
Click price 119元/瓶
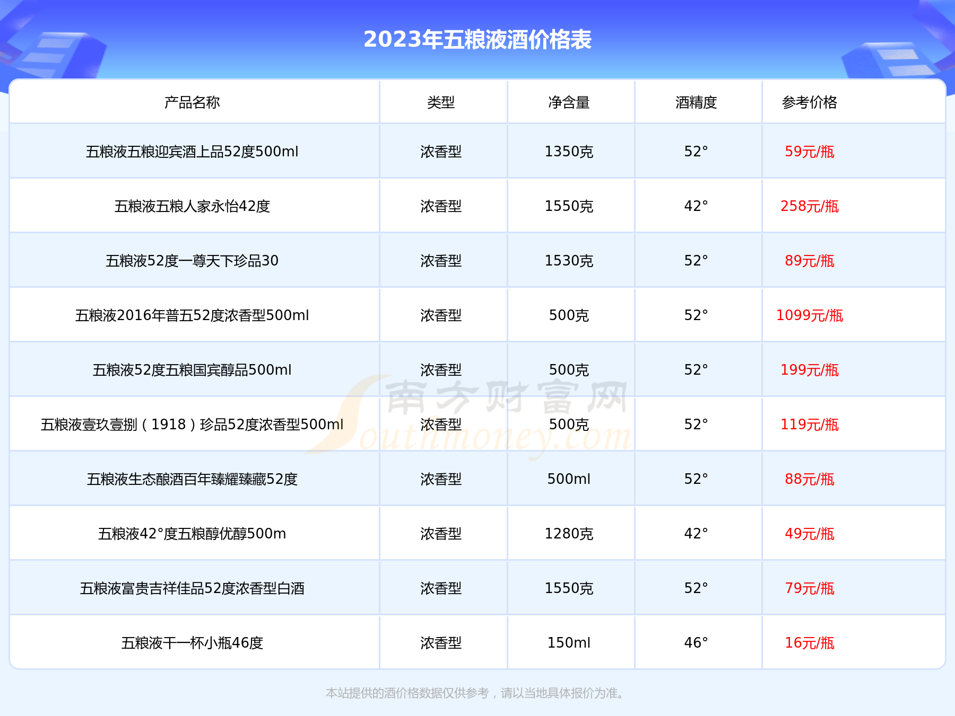coord(810,425)
